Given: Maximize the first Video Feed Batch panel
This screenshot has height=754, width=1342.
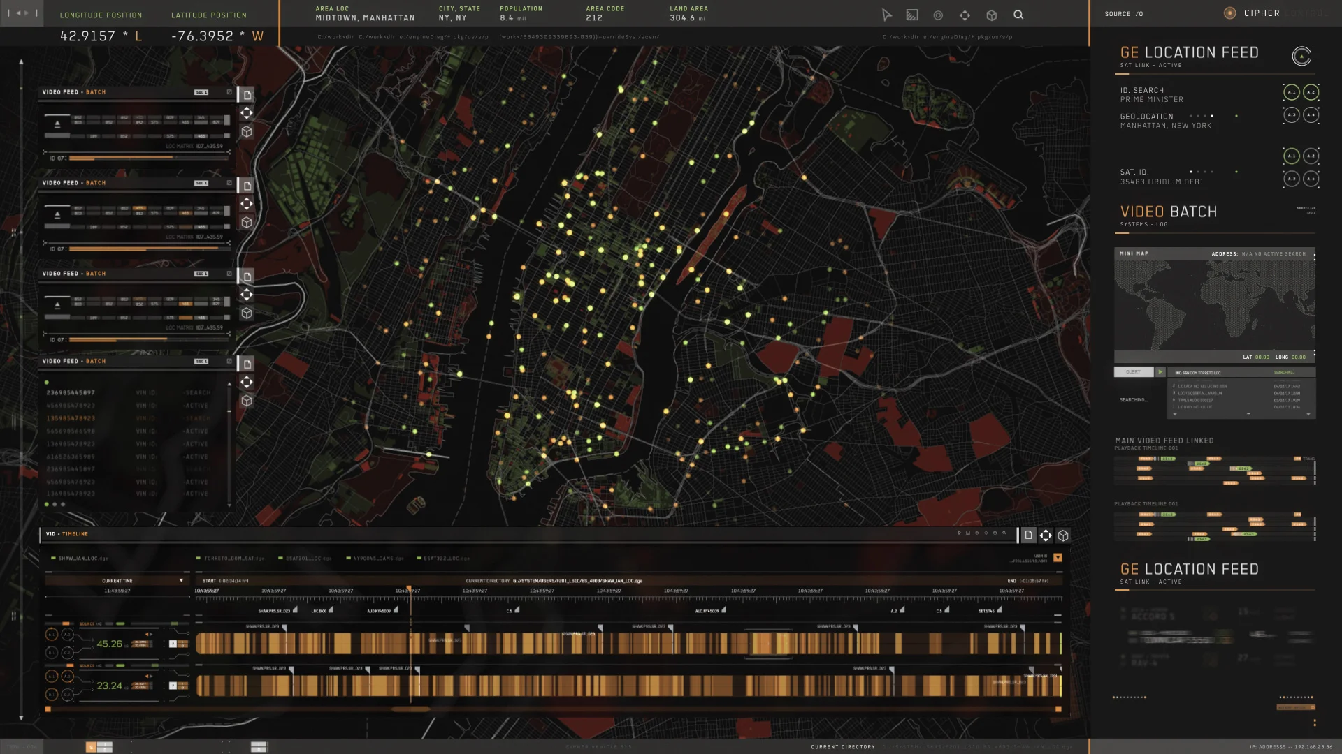Looking at the screenshot, I should coord(229,92).
